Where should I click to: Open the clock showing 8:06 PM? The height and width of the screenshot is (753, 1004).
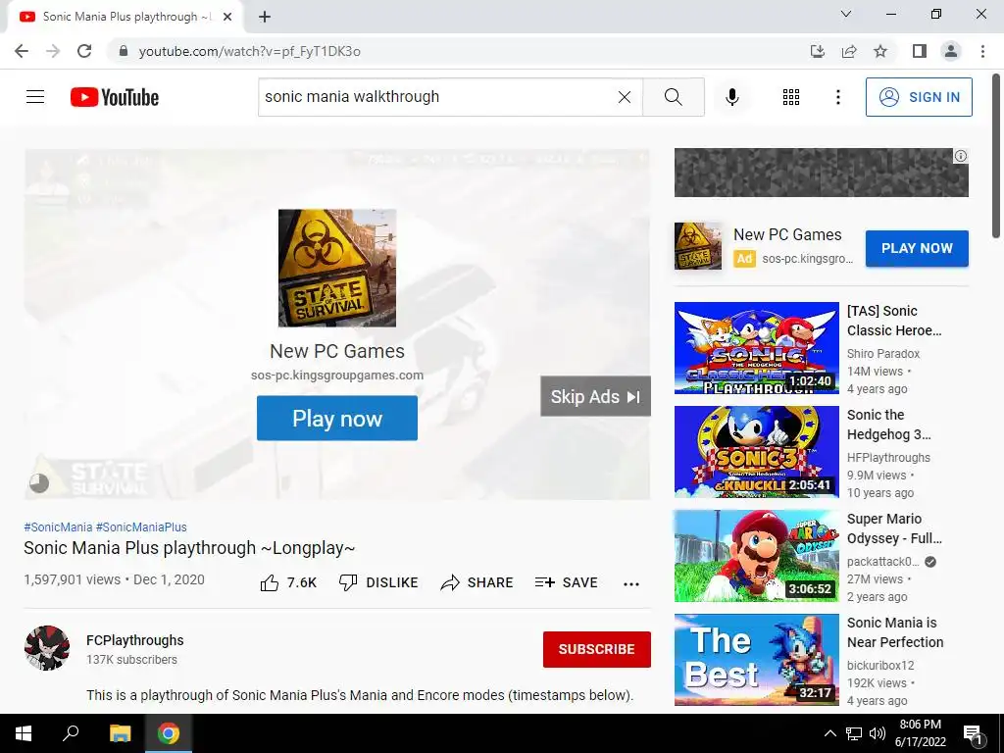click(920, 733)
